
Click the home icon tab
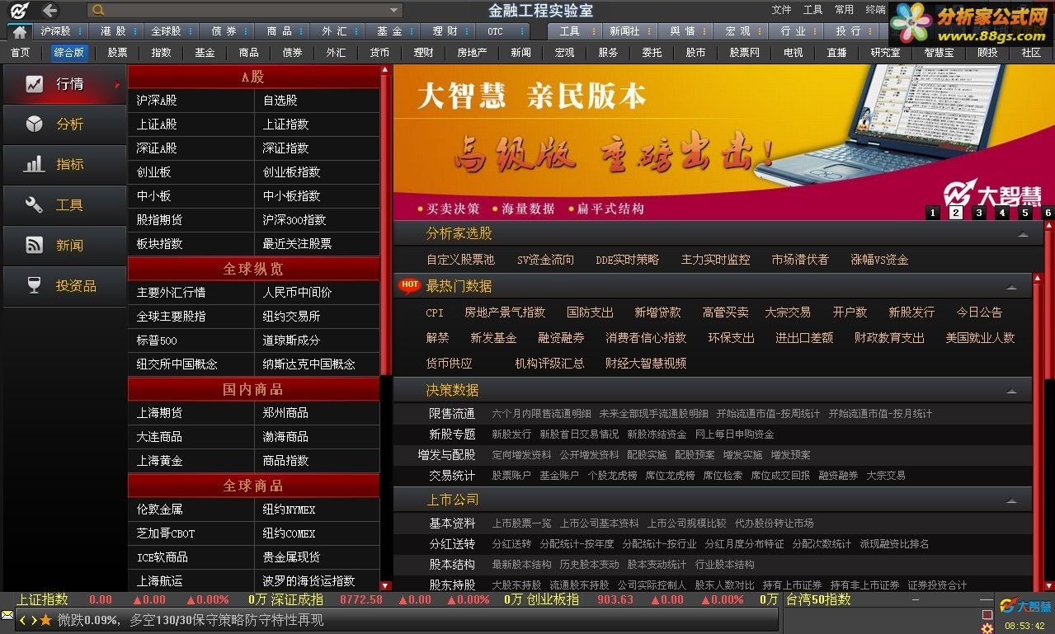tap(19, 31)
